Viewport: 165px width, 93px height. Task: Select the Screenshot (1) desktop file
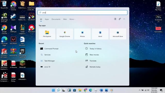pos(158,19)
